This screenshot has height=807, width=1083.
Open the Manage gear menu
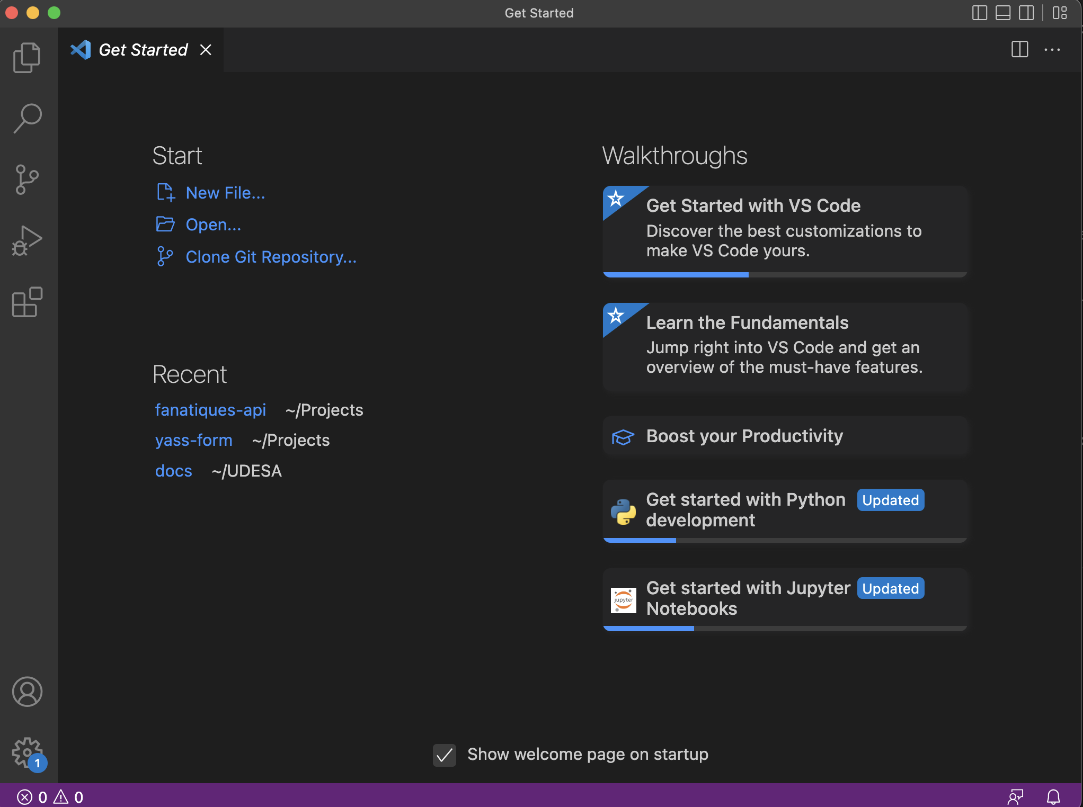27,752
